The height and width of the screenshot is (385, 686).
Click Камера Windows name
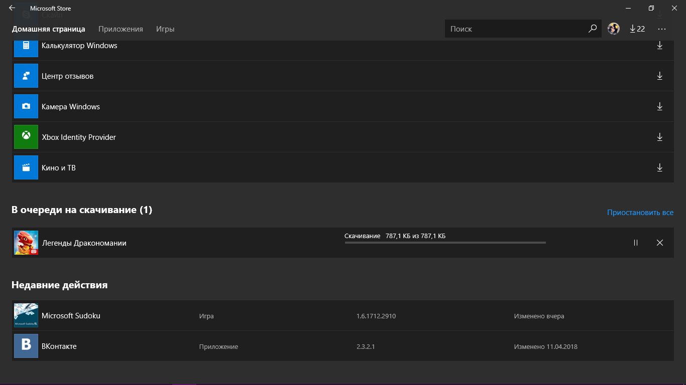click(71, 107)
